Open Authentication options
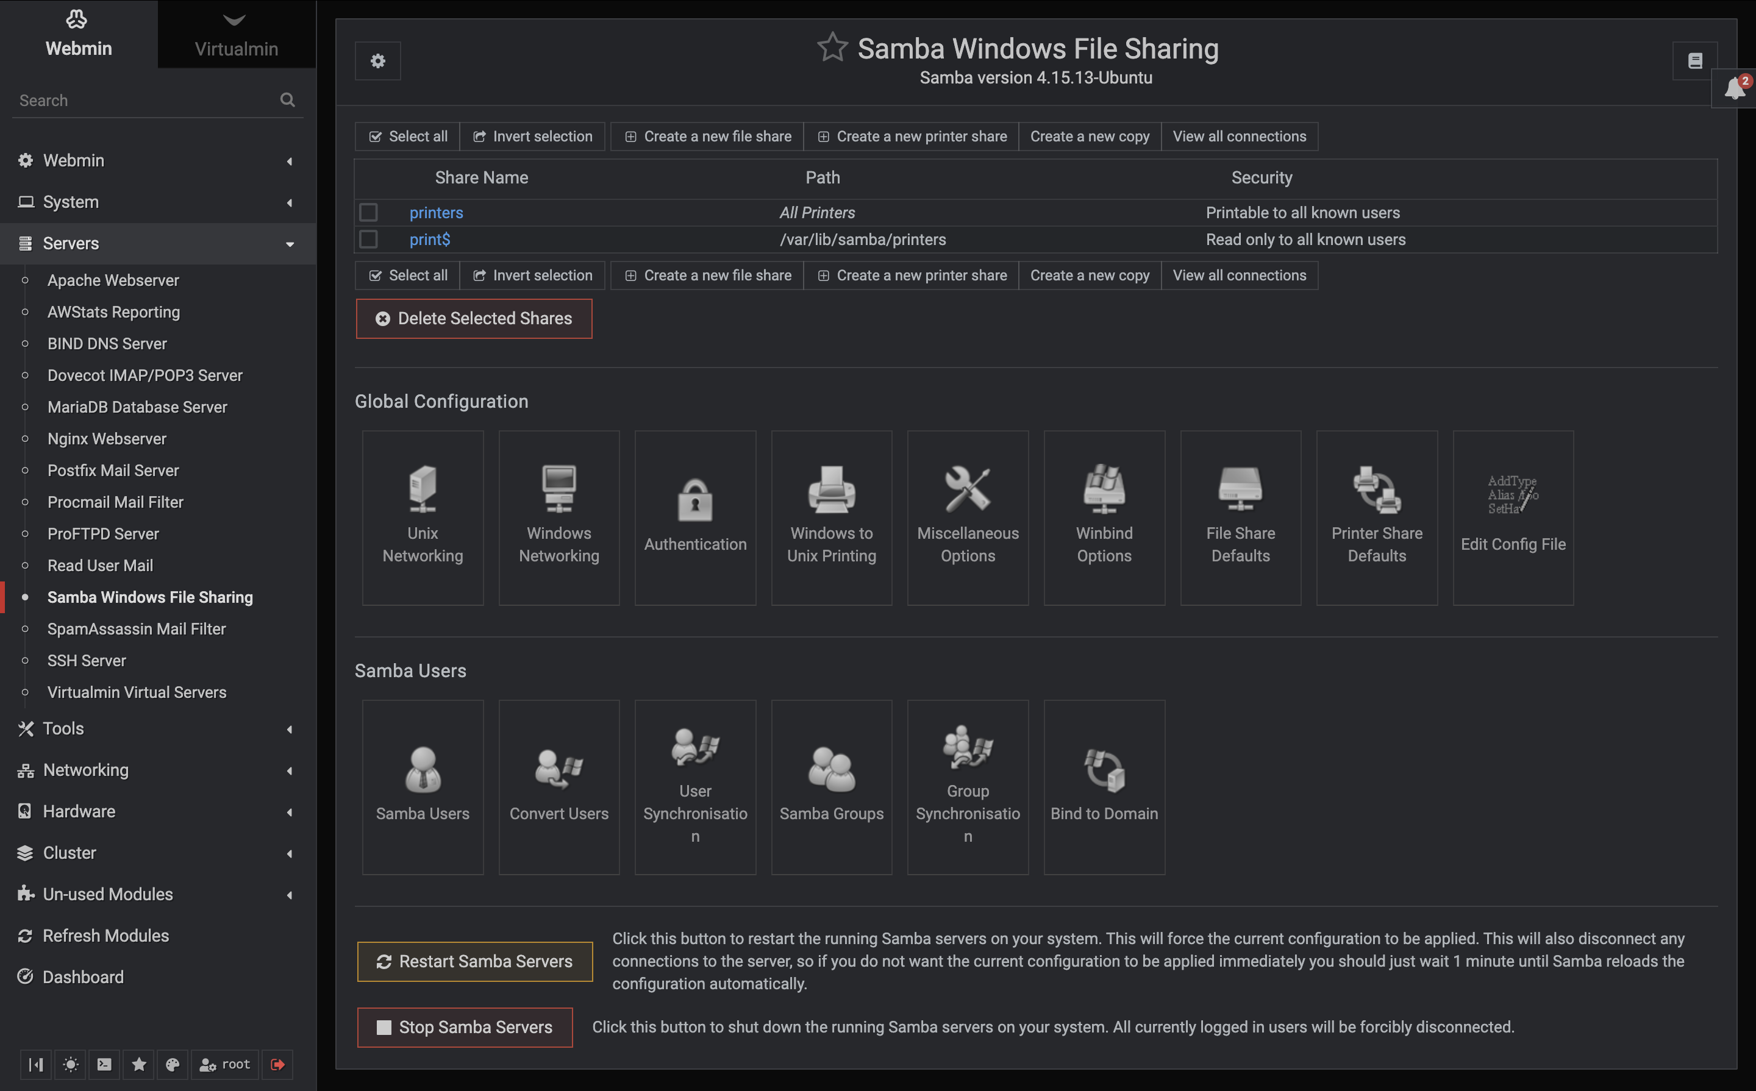Viewport: 1756px width, 1091px height. point(695,517)
